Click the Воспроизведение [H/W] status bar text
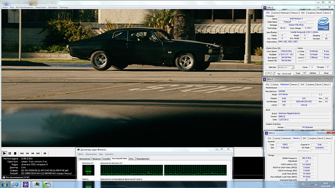Image resolution: width=335 pixels, height=188 pixels. [x=18, y=177]
